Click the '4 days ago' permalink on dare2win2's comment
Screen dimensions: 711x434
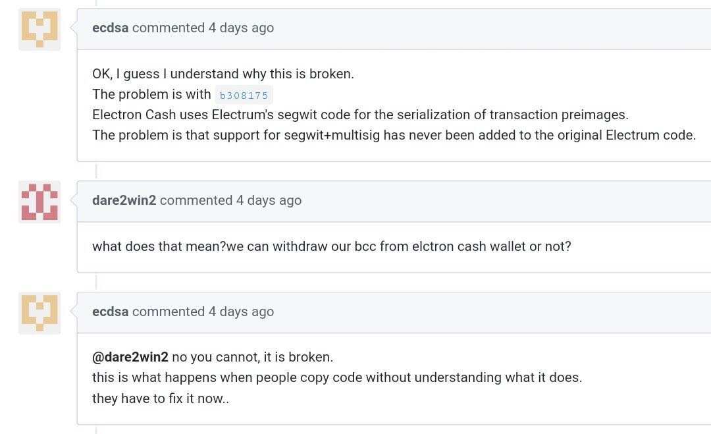269,200
